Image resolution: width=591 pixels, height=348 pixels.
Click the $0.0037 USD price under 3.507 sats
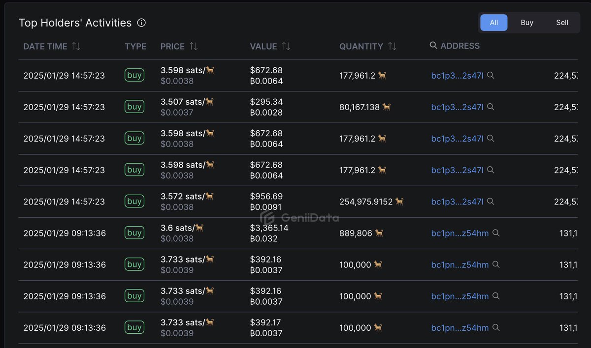(x=177, y=113)
